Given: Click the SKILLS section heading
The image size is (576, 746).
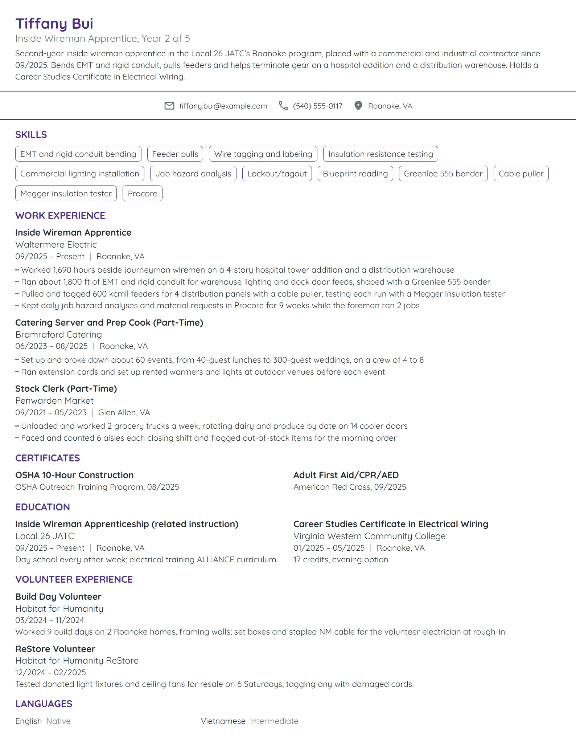Looking at the screenshot, I should [31, 135].
